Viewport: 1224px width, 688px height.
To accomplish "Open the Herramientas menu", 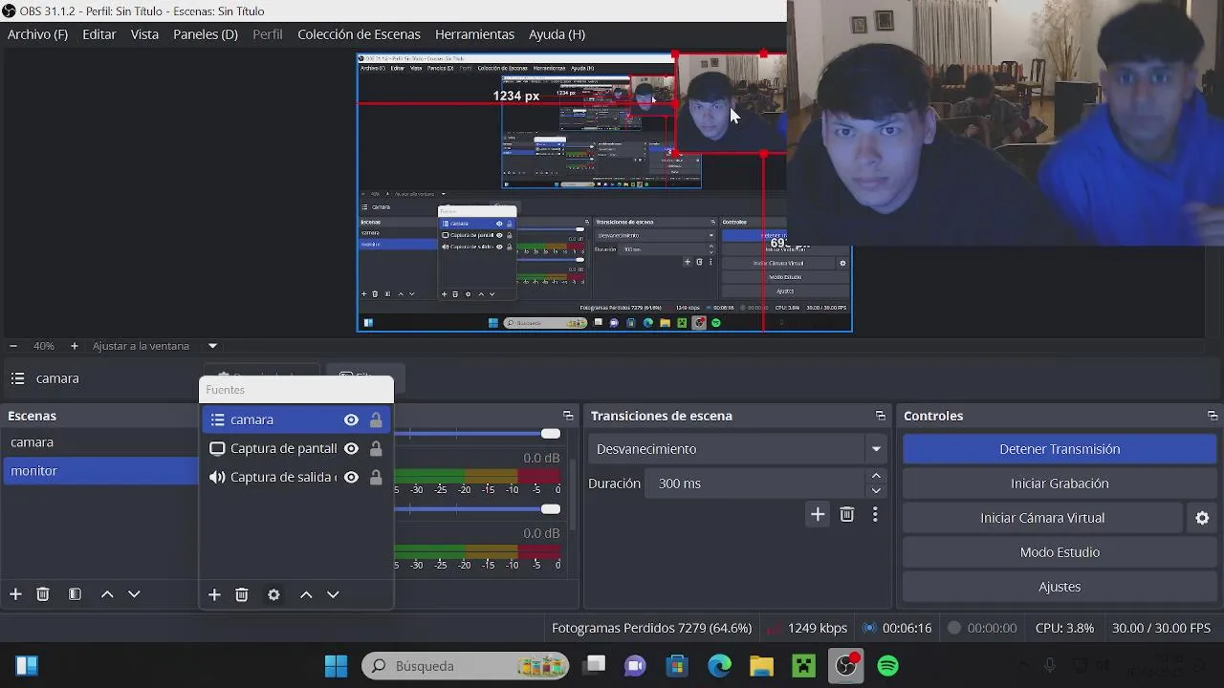I will 474,34.
